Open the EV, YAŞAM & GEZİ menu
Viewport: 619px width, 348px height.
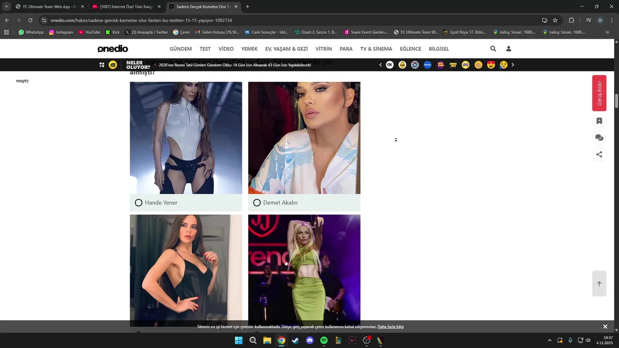click(x=286, y=49)
